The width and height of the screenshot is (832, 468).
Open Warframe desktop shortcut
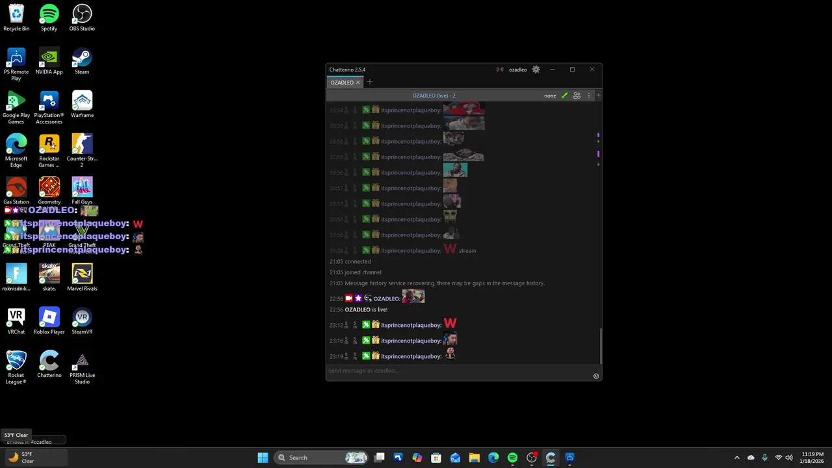82,105
